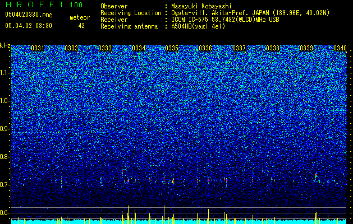Click the 0338 time marker
Image resolution: width=353 pixels, height=224 pixels.
pos(273,48)
